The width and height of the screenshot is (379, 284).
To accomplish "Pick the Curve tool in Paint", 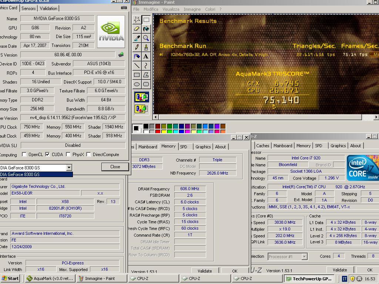I will 146,65.
